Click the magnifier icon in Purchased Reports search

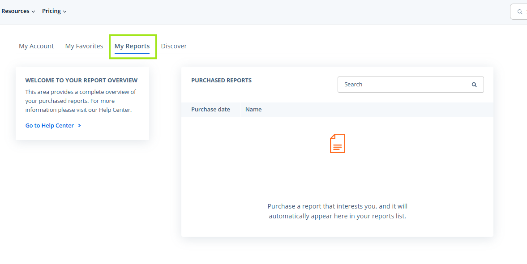(x=474, y=85)
